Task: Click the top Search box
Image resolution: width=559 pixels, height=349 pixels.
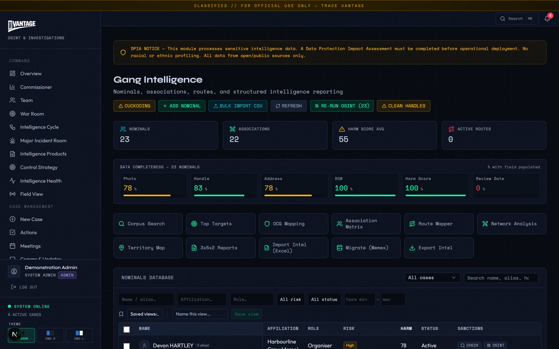Action: (x=517, y=18)
